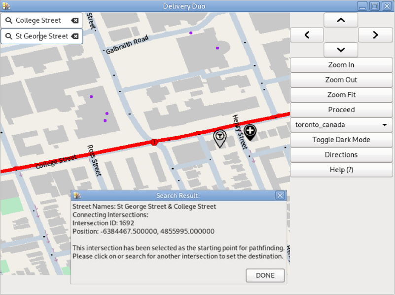Clear the St George Street search field

(x=74, y=36)
